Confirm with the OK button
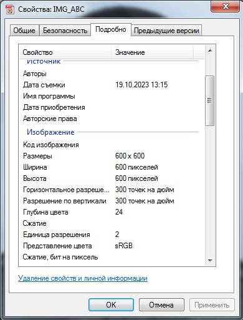 tap(111, 305)
